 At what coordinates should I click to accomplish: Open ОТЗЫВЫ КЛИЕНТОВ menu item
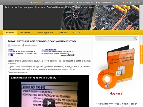point(106,3)
